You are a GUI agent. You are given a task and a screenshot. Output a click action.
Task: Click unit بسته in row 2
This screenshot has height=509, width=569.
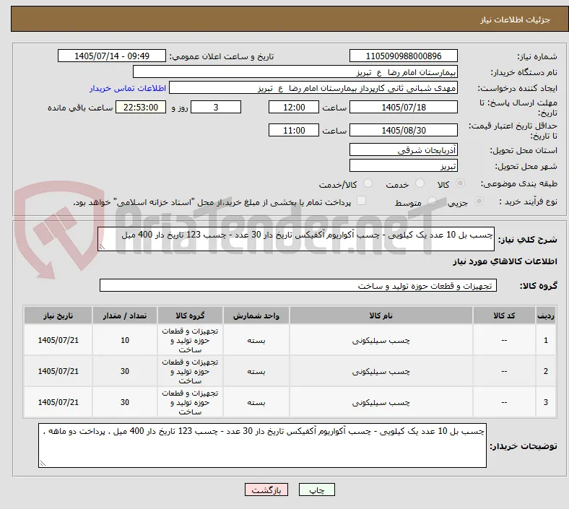(256, 372)
